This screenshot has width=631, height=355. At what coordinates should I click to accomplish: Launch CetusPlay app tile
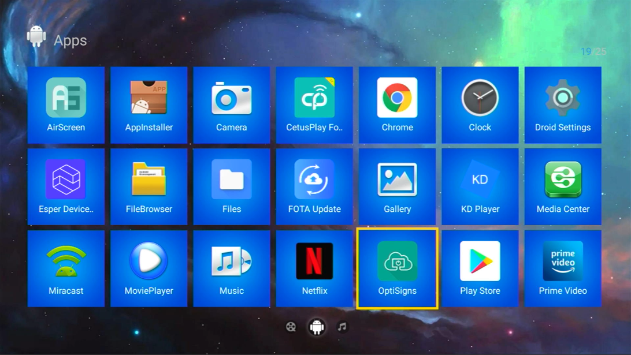pyautogui.click(x=314, y=105)
